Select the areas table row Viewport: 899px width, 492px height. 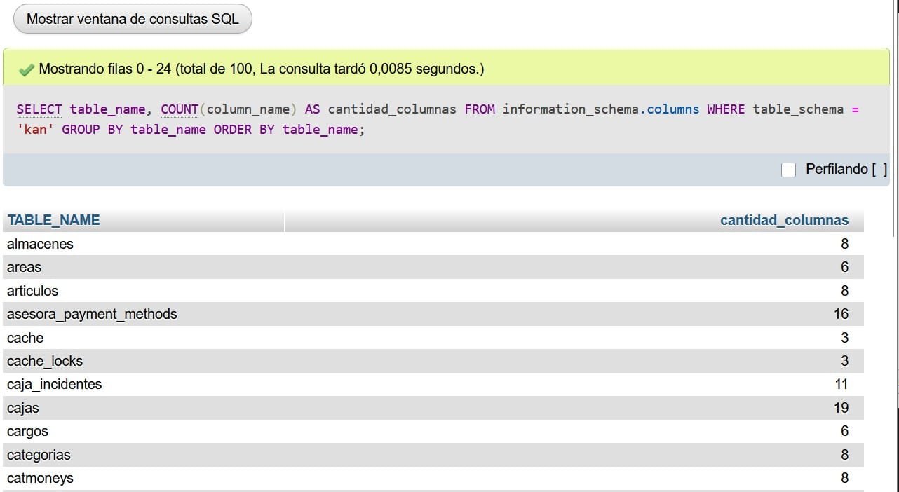coord(24,267)
